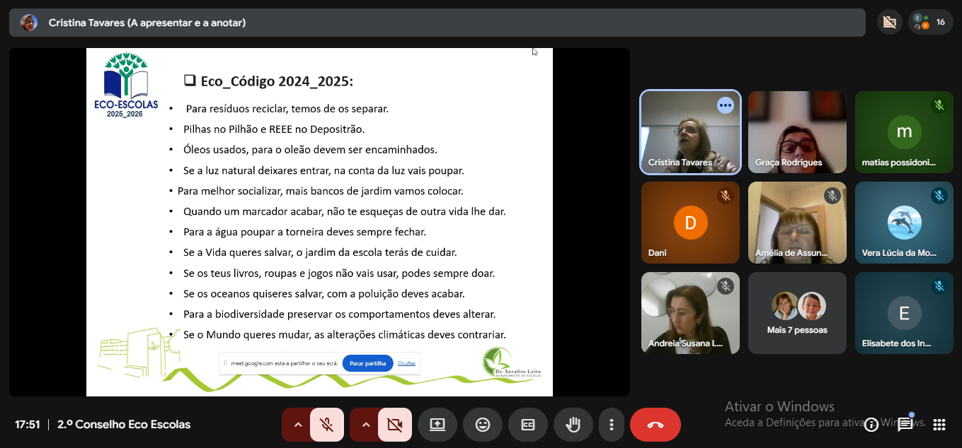Toggle the camera off button
Screen dimensions: 962x448
coord(395,425)
